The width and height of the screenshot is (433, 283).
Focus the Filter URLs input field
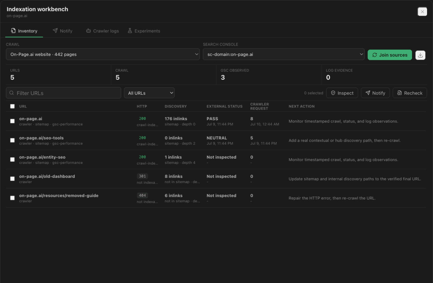click(x=64, y=93)
